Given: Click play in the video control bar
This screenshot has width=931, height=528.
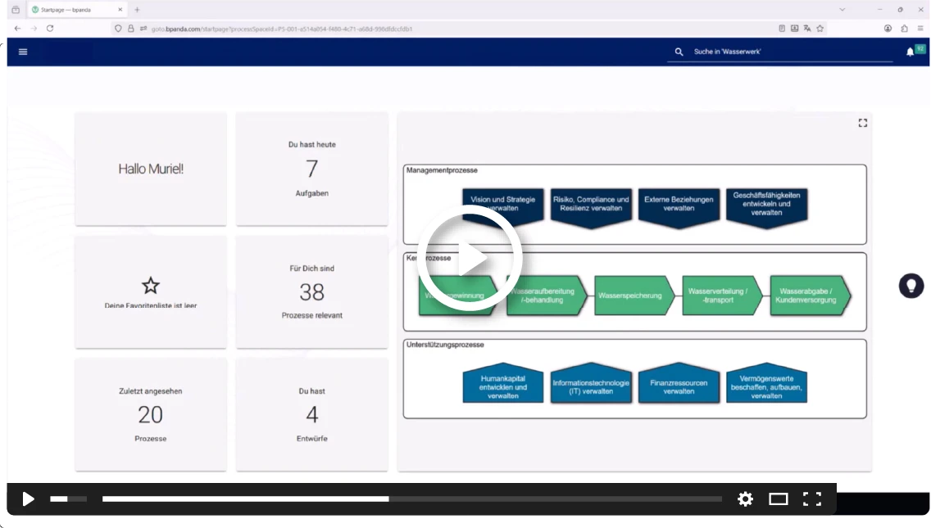Looking at the screenshot, I should click(x=28, y=499).
